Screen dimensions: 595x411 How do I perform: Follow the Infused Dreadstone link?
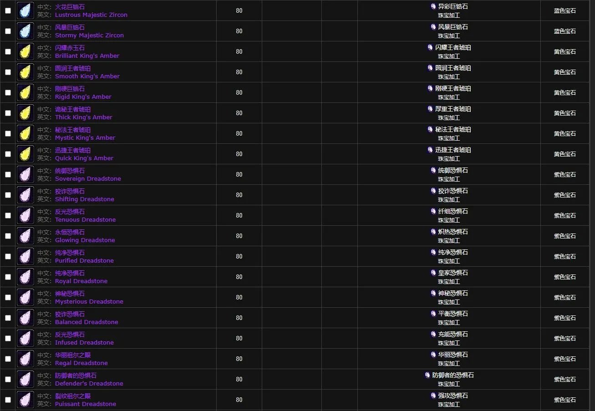pos(84,343)
